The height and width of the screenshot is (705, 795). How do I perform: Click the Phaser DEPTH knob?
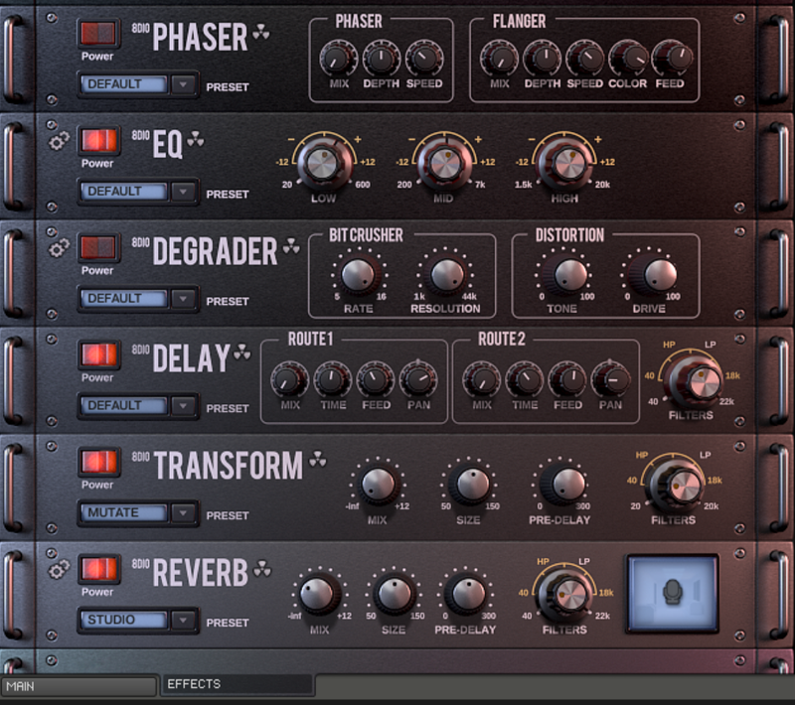click(382, 59)
